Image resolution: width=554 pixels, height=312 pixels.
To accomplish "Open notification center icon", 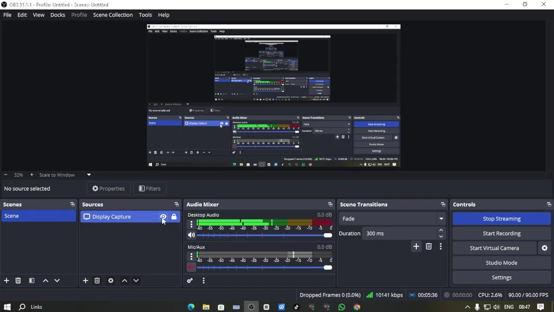I will [541, 307].
